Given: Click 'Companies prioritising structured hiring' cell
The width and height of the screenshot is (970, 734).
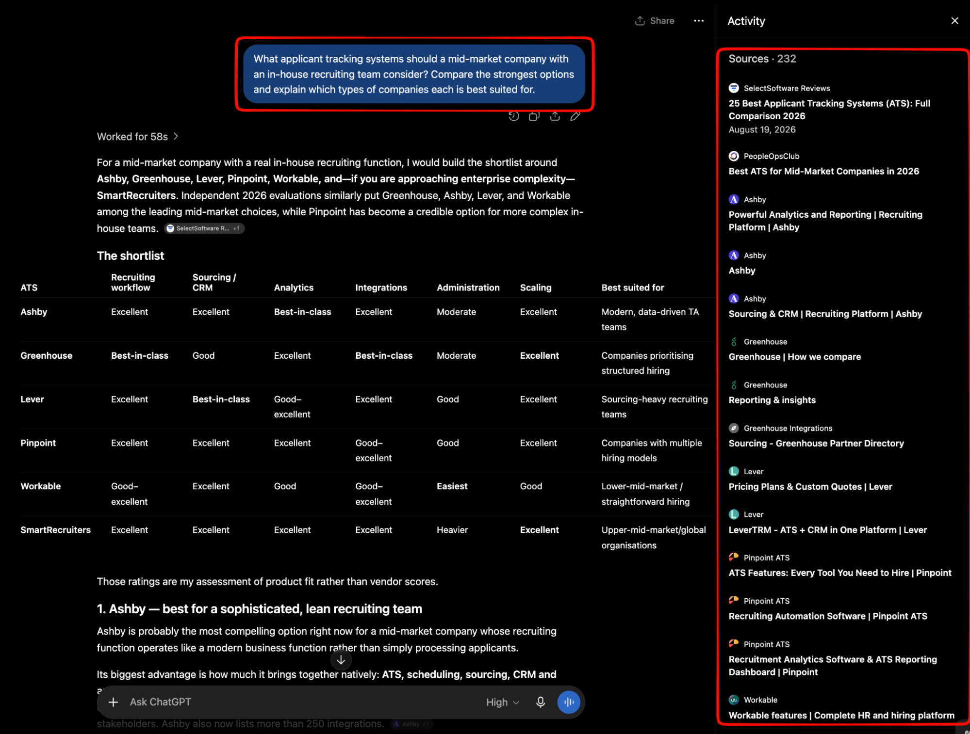Looking at the screenshot, I should 647,363.
